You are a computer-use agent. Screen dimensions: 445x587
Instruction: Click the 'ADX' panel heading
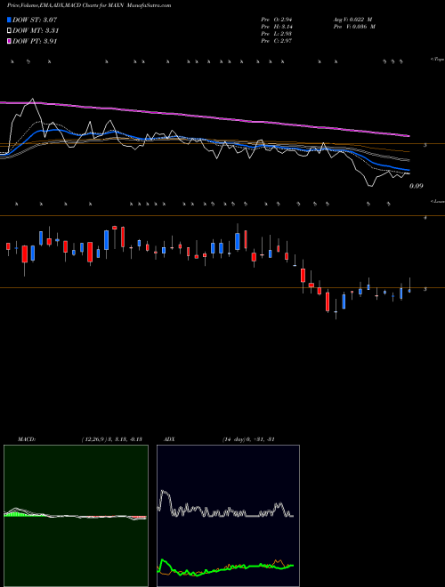[170, 439]
